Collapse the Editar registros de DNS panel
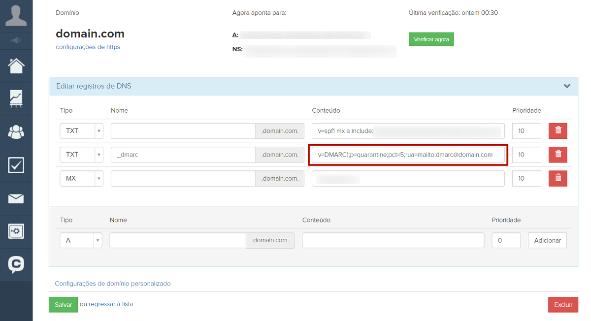The image size is (591, 321). point(567,86)
